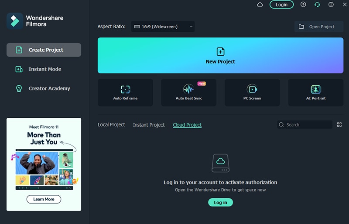Click the 'Aspect Ratio:' label
The image size is (349, 224).
[112, 27]
